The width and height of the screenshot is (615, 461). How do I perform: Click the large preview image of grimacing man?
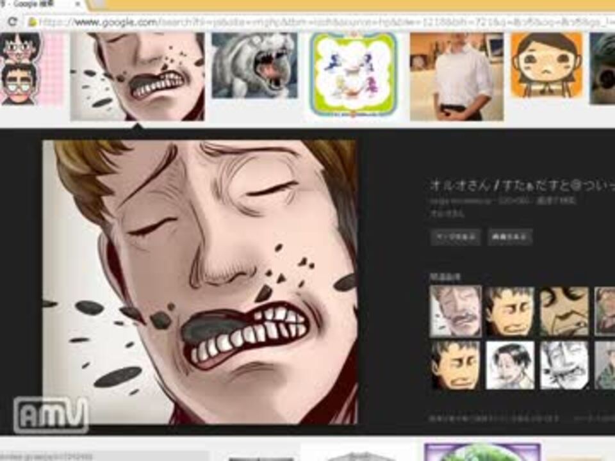click(200, 282)
